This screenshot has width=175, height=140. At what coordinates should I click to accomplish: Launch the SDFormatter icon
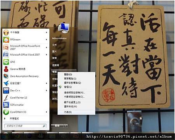6,105
